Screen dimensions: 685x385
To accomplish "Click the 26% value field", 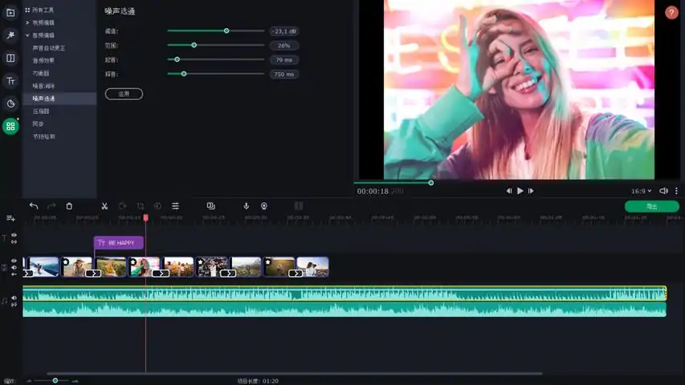I will pyautogui.click(x=284, y=46).
